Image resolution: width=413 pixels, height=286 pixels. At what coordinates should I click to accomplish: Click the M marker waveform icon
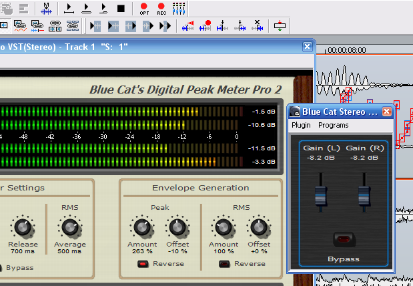46,9
